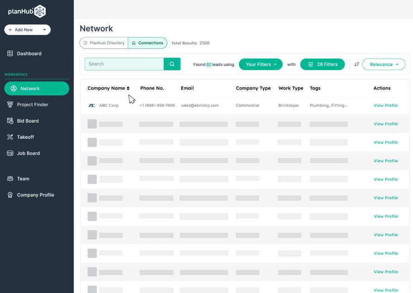Viewport: 413px width, 293px height.
Task: Click the ABC Corp company name
Action: point(109,105)
